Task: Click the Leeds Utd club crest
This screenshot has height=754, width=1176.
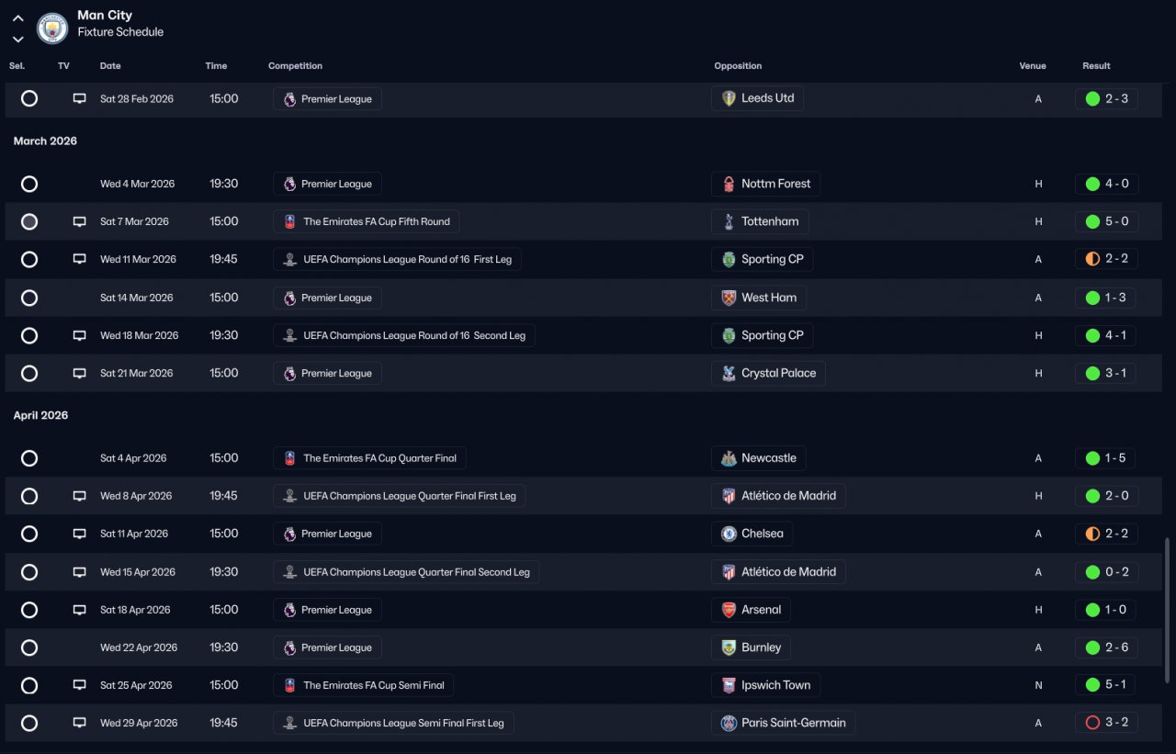Action: pos(729,98)
